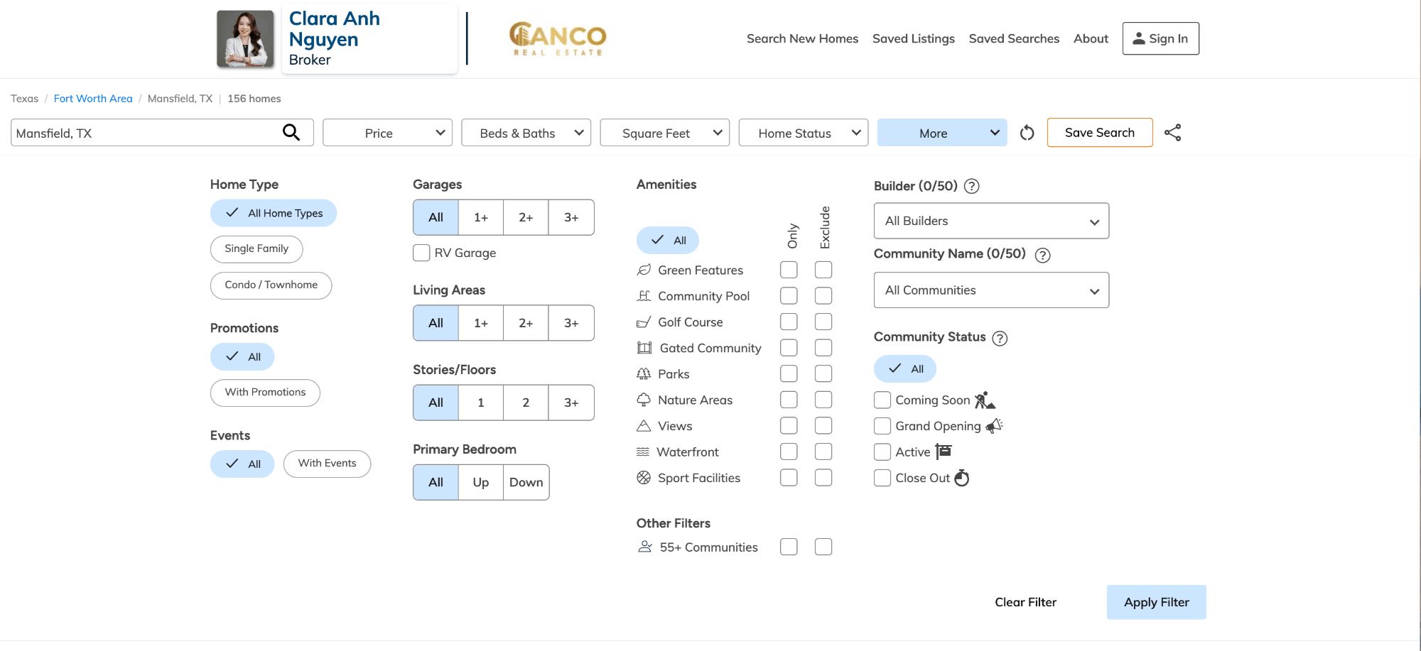Check Only for 55+ Communities
Image resolution: width=1421 pixels, height=651 pixels.
(x=789, y=547)
